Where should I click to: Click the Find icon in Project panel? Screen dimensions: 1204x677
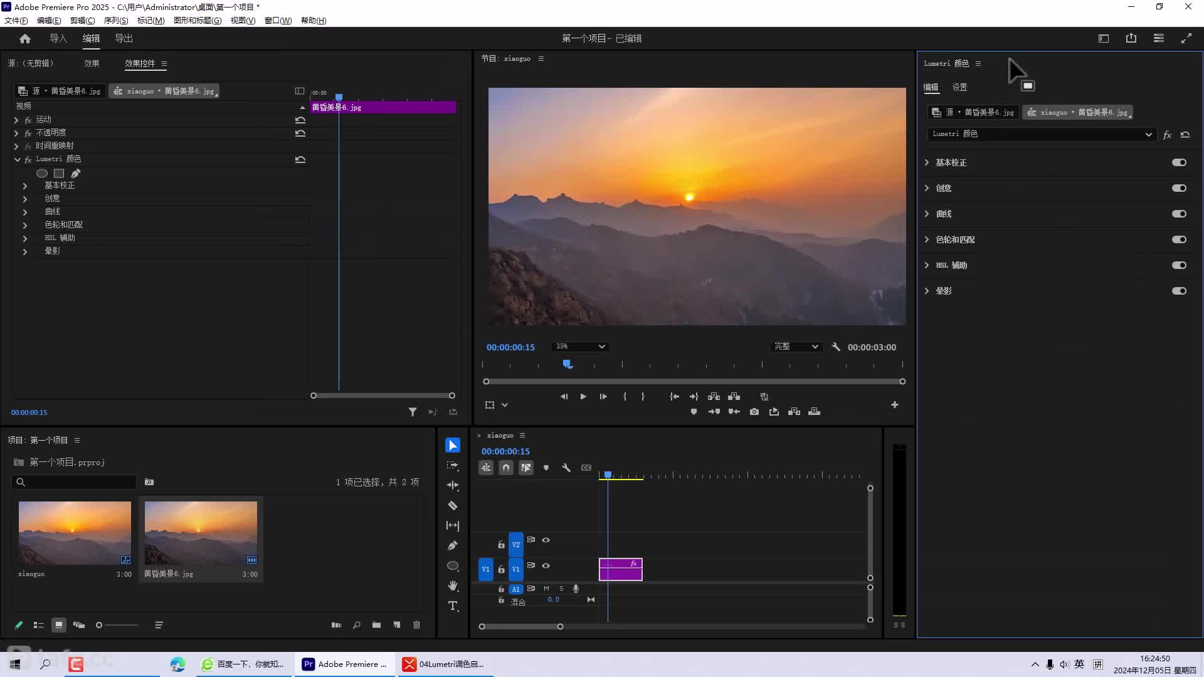coord(356,625)
